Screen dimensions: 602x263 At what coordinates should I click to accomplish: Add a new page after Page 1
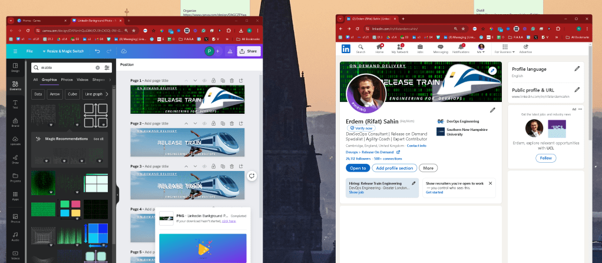coord(241,80)
